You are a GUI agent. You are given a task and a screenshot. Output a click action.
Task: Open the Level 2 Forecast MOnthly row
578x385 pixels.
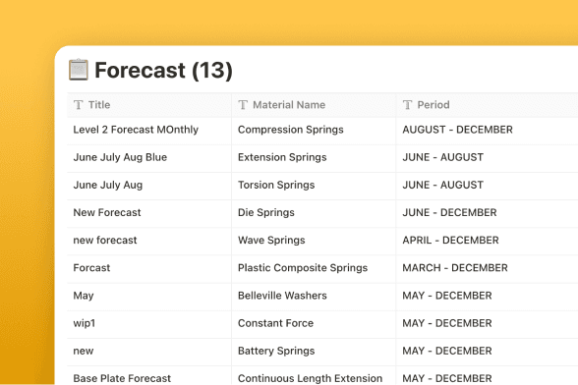coord(136,130)
